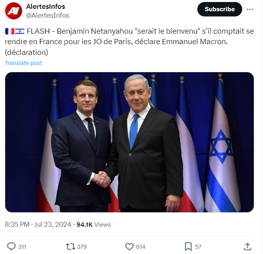This screenshot has height=254, width=263.
Task: Open the @AlertesInfos handle link
Action: tap(47, 15)
